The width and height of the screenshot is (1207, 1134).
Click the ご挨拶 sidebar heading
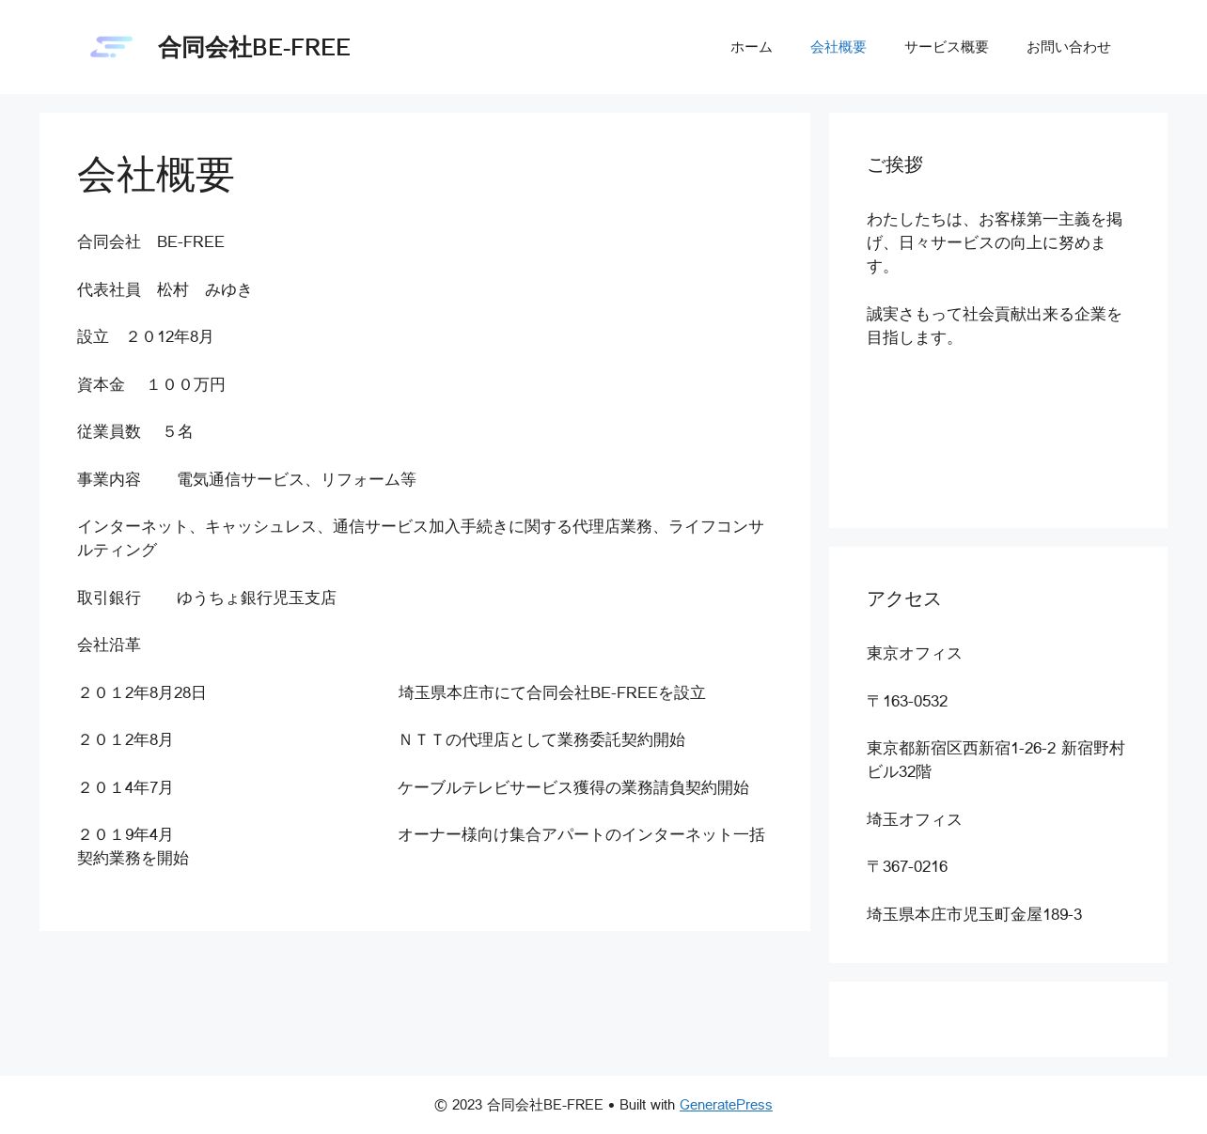point(895,164)
